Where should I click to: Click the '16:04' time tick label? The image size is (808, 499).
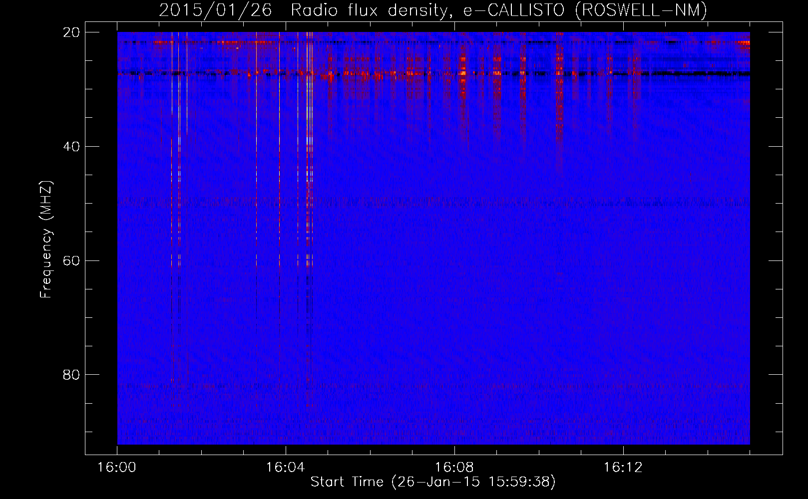(286, 468)
